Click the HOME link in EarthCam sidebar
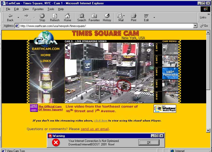Viewport: 212px width, 152px height. pyautogui.click(x=46, y=55)
